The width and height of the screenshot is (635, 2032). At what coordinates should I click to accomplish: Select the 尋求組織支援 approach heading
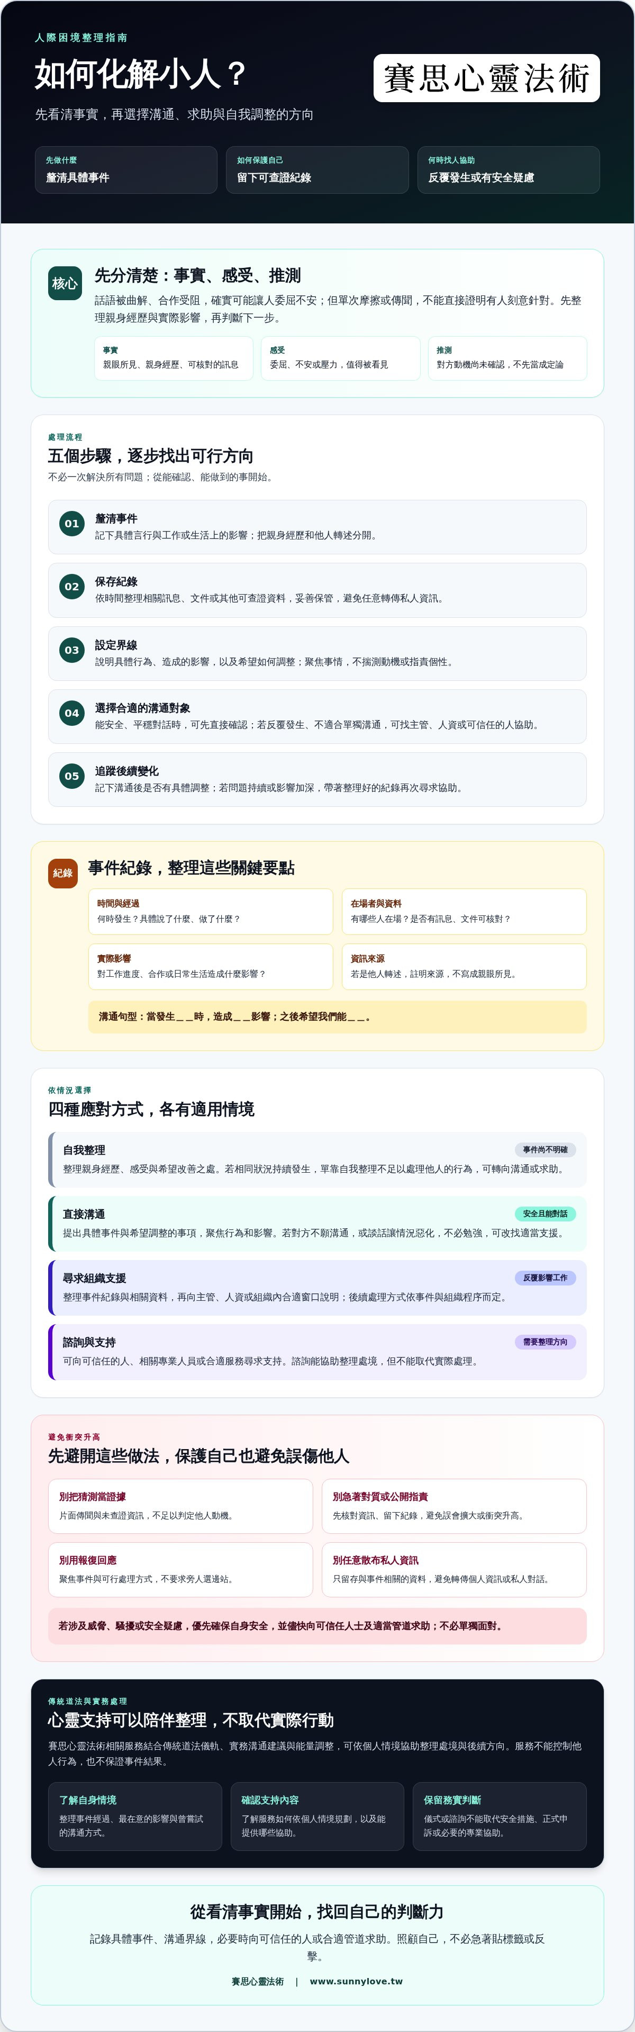click(95, 1278)
